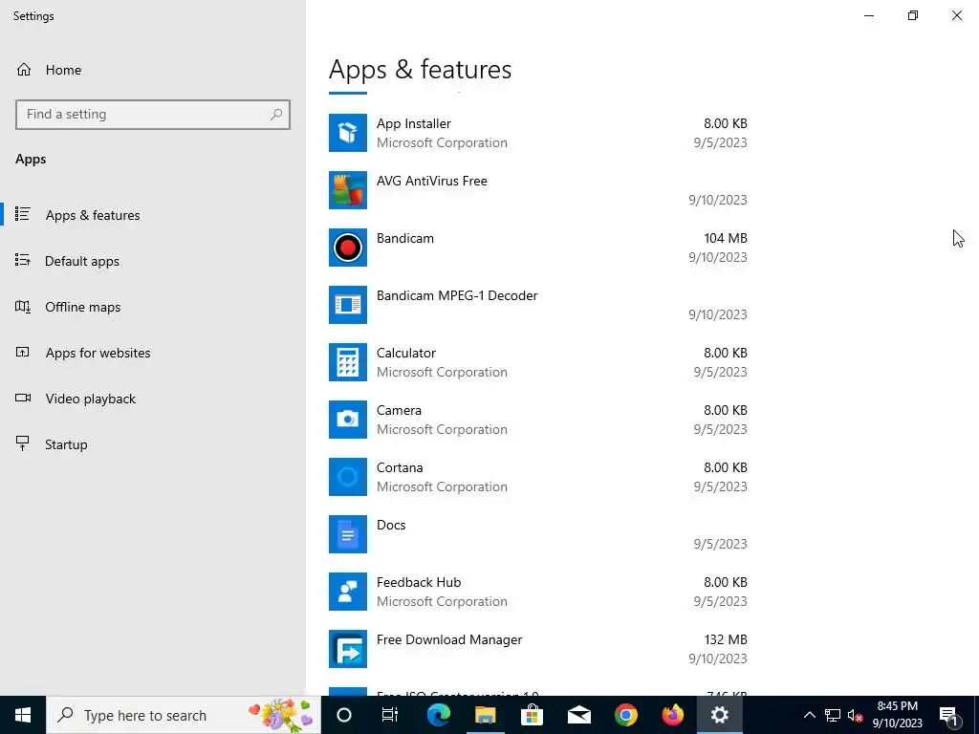Open Task View on the taskbar
The image size is (979, 734).
coord(390,715)
